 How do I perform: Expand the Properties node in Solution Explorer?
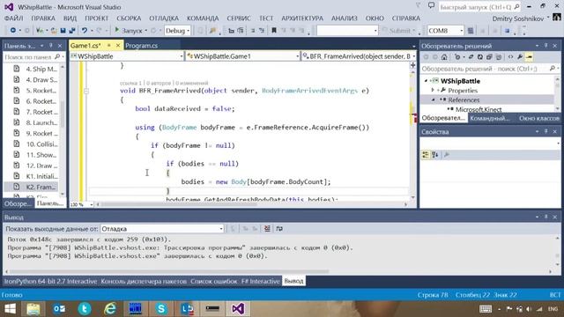(433, 90)
